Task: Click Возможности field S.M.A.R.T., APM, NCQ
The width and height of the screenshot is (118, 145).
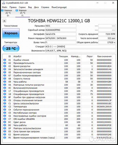Action: [80, 51]
